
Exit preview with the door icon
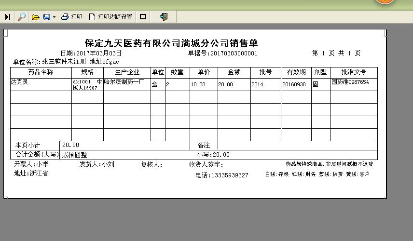pyautogui.click(x=164, y=17)
